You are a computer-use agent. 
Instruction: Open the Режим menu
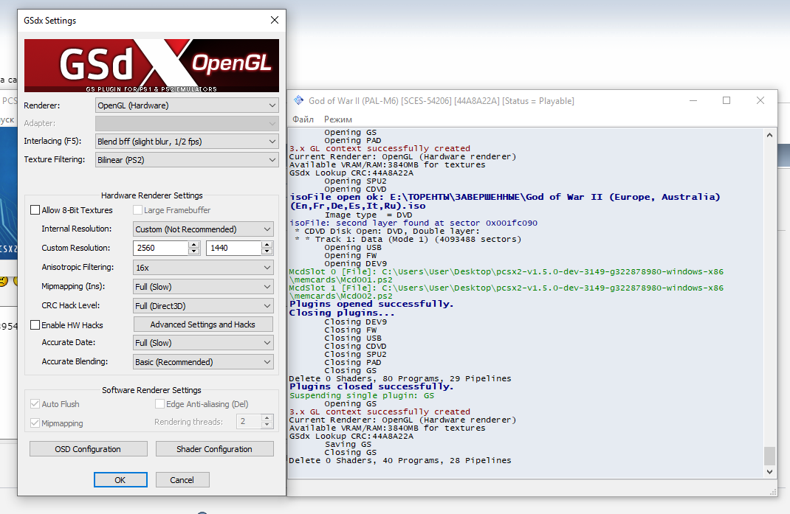[x=337, y=119]
